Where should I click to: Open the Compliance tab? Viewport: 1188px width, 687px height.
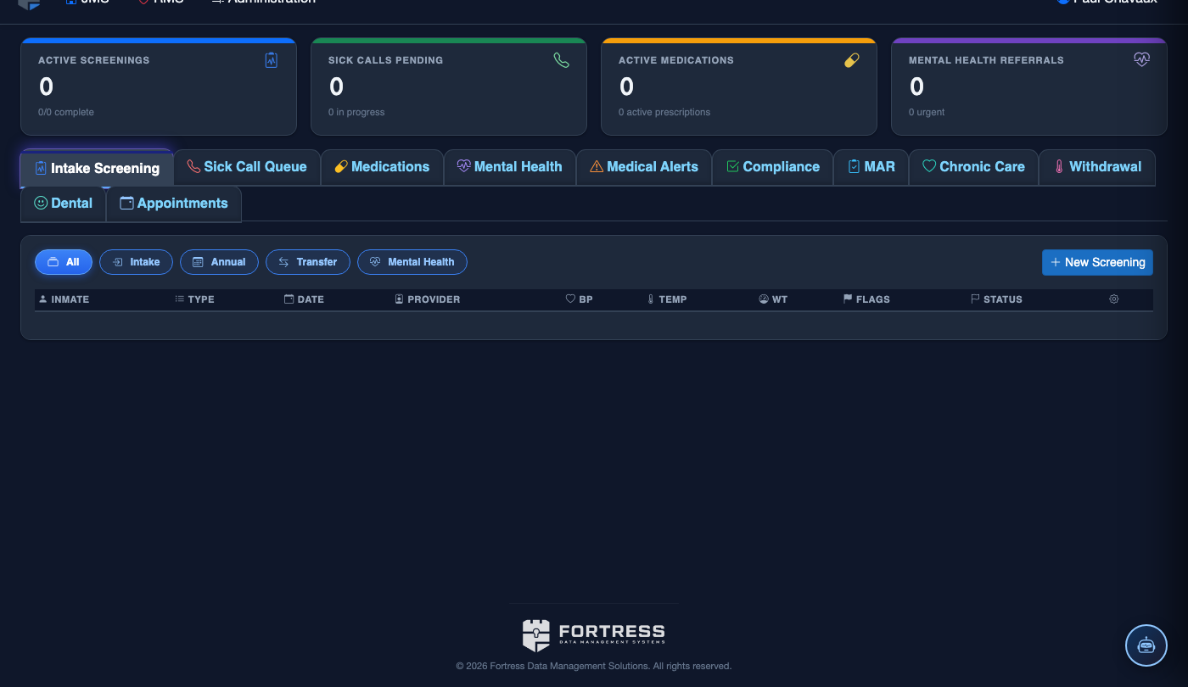coord(773,167)
